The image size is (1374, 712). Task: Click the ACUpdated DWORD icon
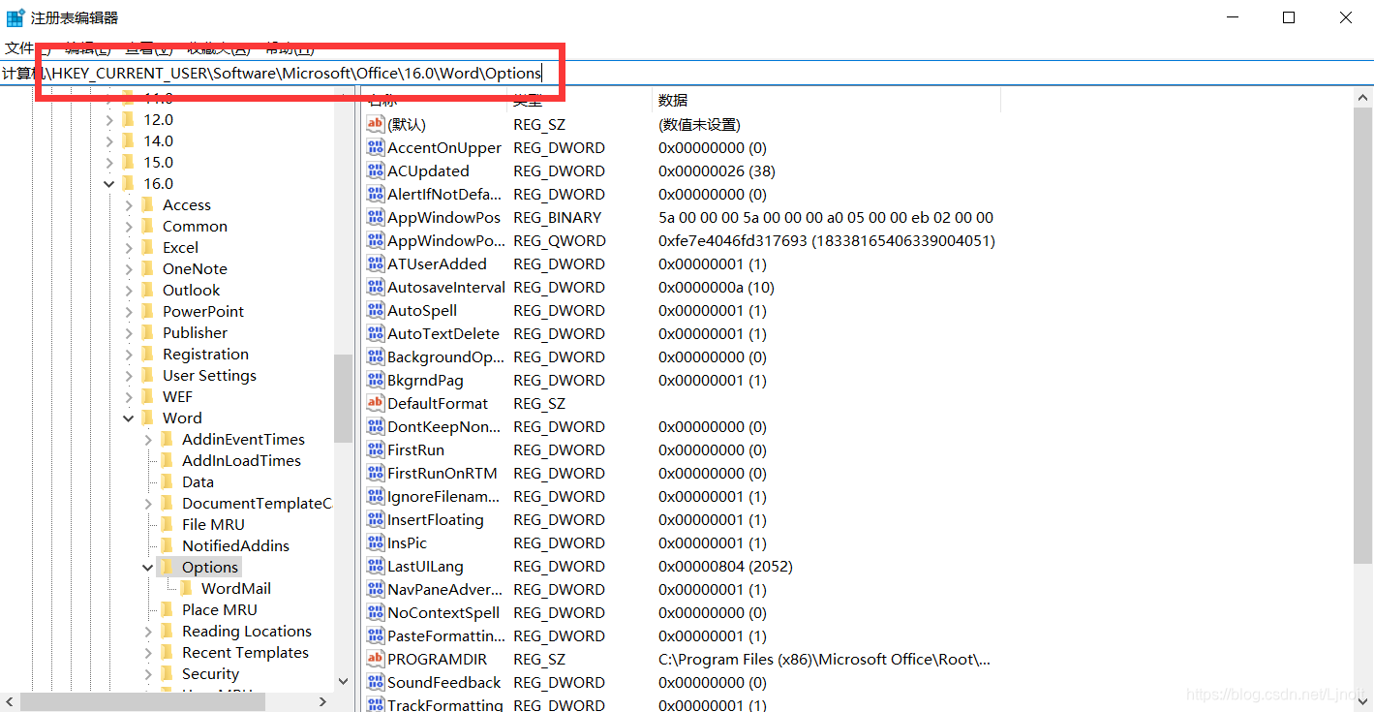coord(376,170)
